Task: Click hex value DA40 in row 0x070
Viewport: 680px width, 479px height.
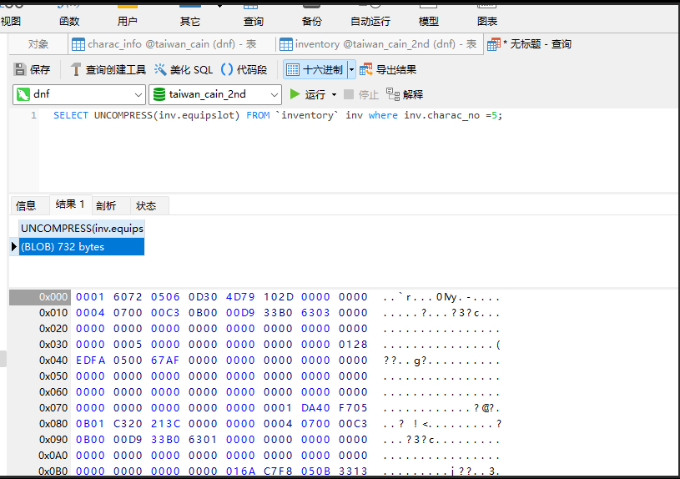Action: pos(315,408)
